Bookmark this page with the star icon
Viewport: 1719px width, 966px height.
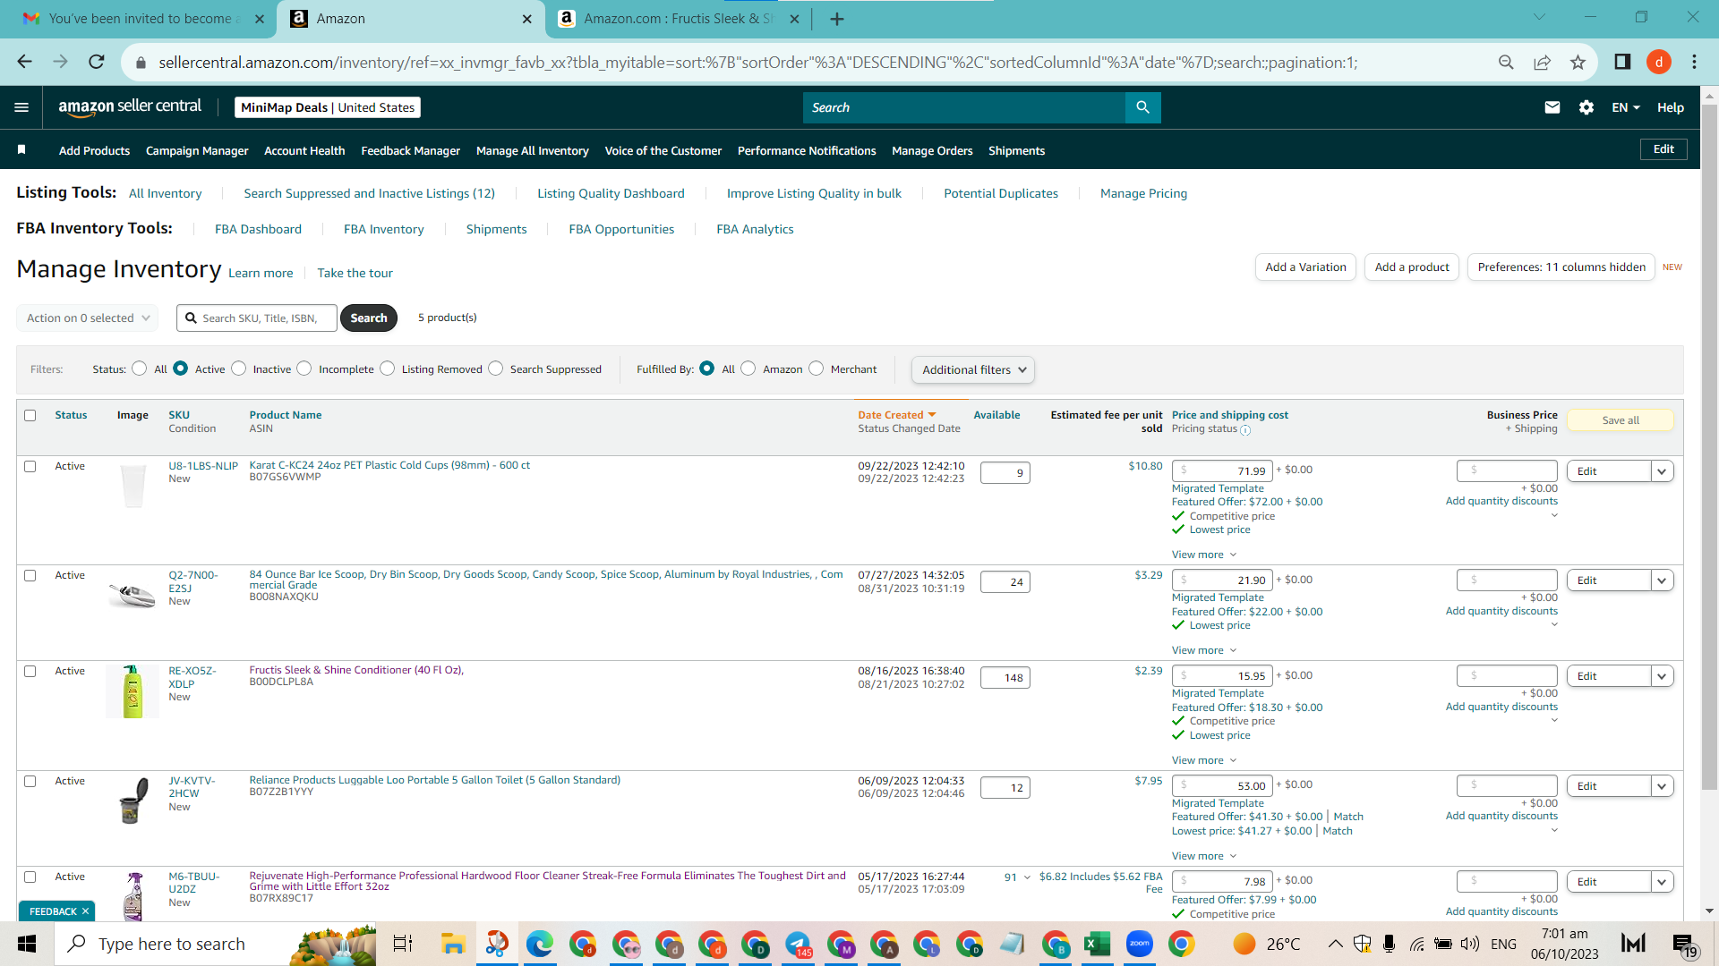click(1578, 62)
